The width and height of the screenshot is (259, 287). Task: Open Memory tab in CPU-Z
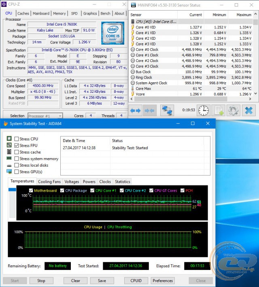coord(59,13)
